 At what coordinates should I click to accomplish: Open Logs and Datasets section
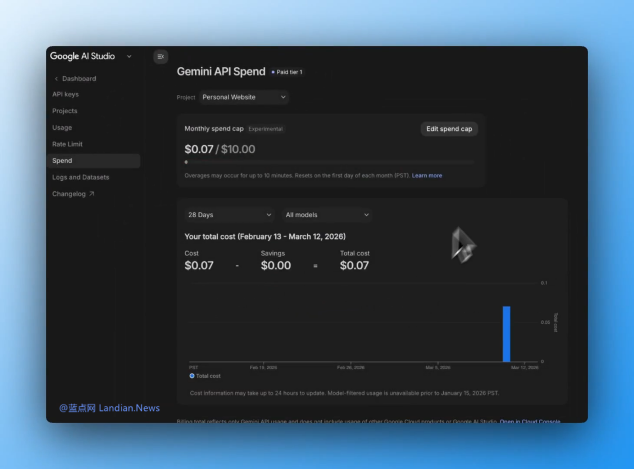pos(80,177)
